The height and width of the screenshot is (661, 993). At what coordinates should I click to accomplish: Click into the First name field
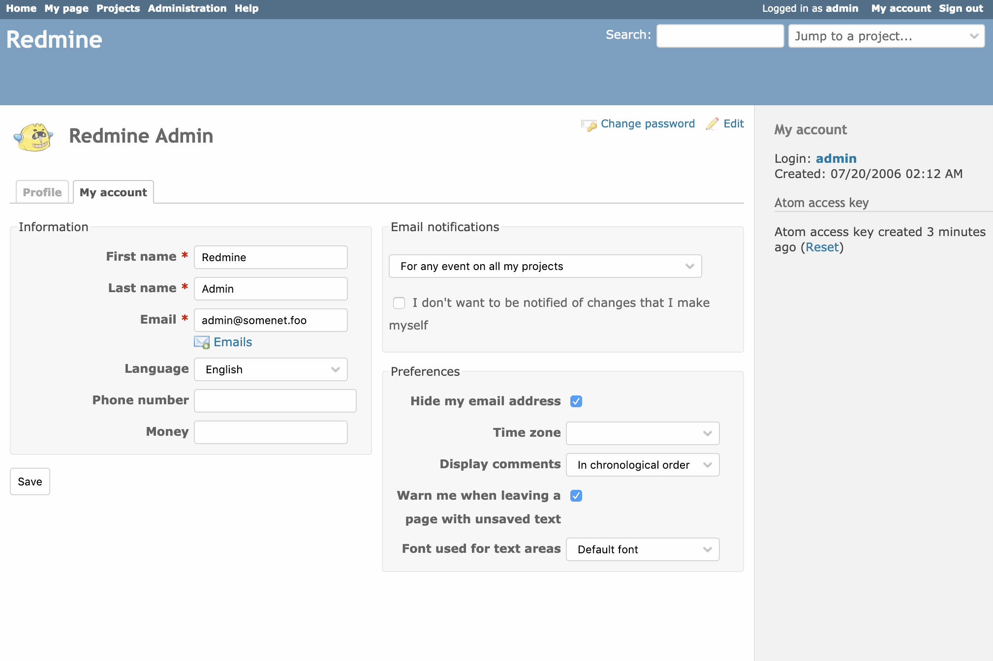(271, 257)
